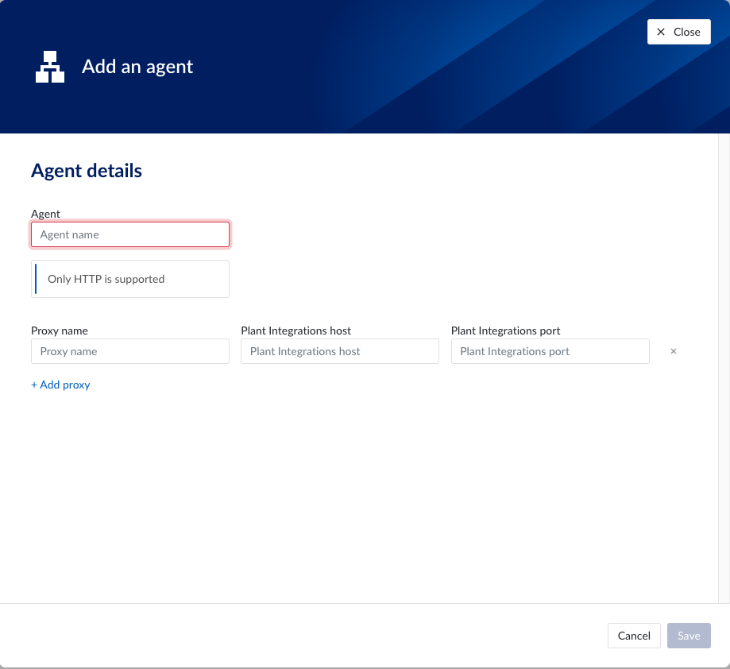Viewport: 730px width, 669px height.
Task: Click the Agent field label
Action: (45, 214)
